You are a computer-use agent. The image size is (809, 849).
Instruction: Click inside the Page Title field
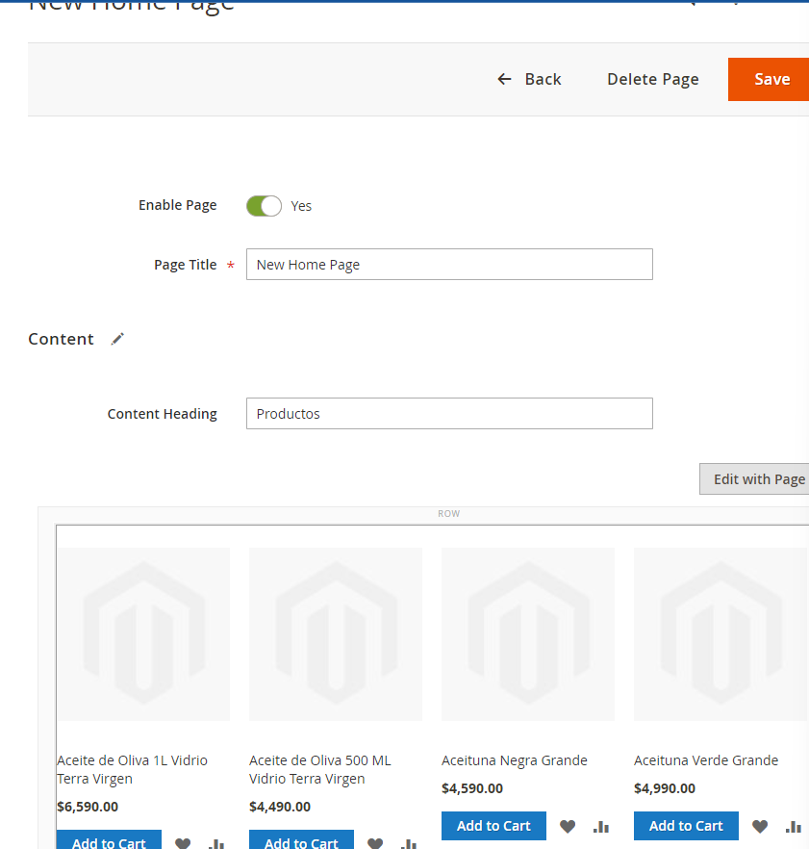tap(449, 264)
